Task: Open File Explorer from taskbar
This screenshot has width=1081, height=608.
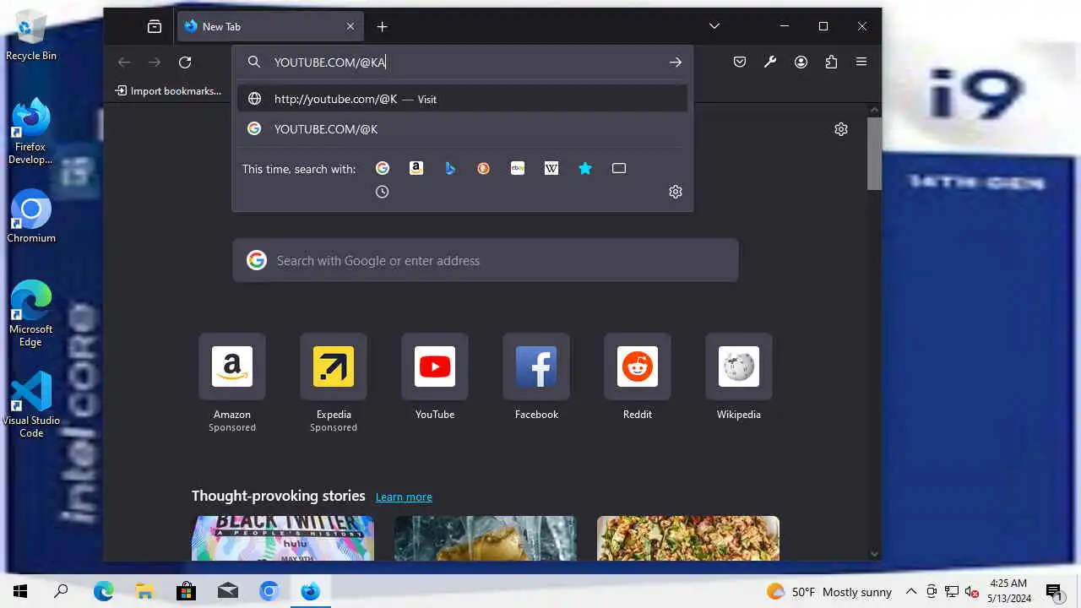Action: [x=145, y=591]
